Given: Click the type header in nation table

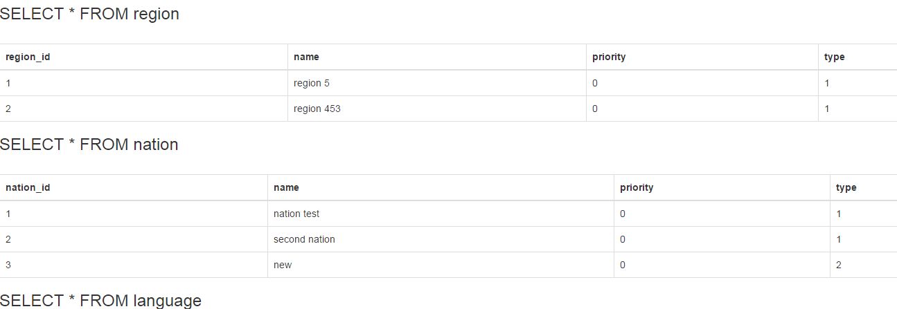Looking at the screenshot, I should tap(846, 187).
